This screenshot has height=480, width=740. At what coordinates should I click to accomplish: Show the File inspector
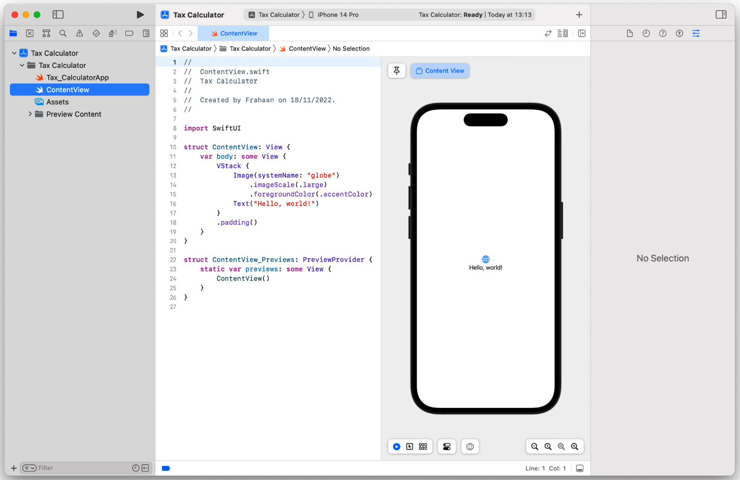pyautogui.click(x=630, y=33)
